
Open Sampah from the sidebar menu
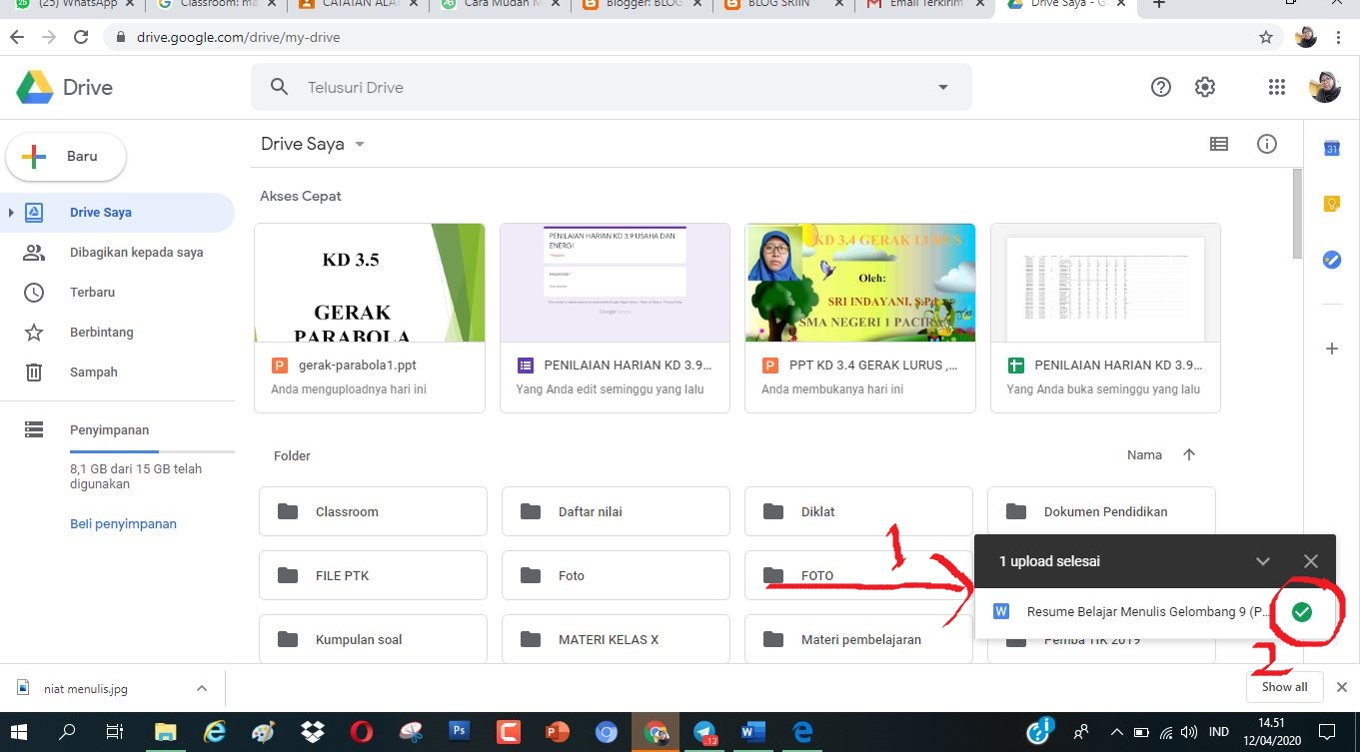93,372
